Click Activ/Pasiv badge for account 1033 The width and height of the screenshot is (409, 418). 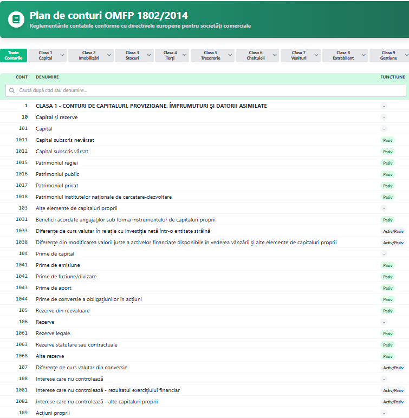pyautogui.click(x=393, y=231)
